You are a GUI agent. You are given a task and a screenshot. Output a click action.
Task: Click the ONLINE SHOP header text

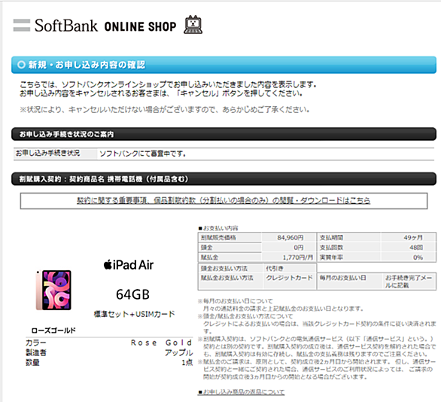(140, 27)
